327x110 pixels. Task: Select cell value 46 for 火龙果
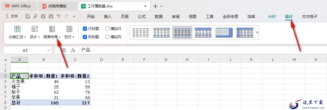(44, 81)
